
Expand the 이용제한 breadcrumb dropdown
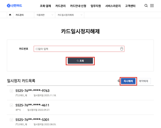tap(45, 15)
